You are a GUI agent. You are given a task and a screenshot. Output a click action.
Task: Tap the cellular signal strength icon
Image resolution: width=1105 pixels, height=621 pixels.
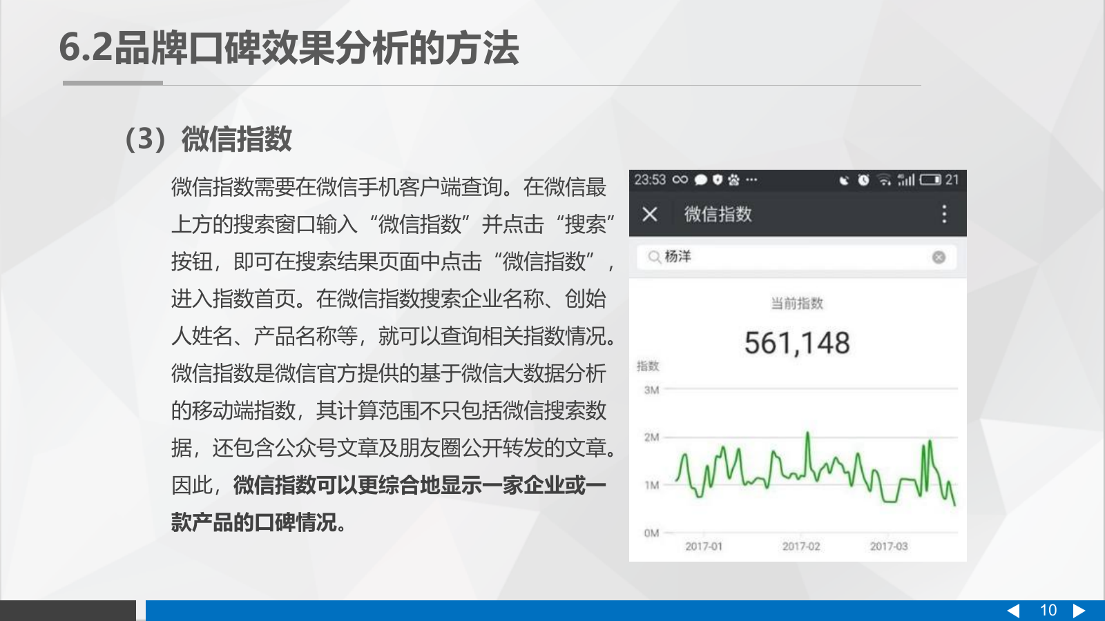click(x=905, y=179)
